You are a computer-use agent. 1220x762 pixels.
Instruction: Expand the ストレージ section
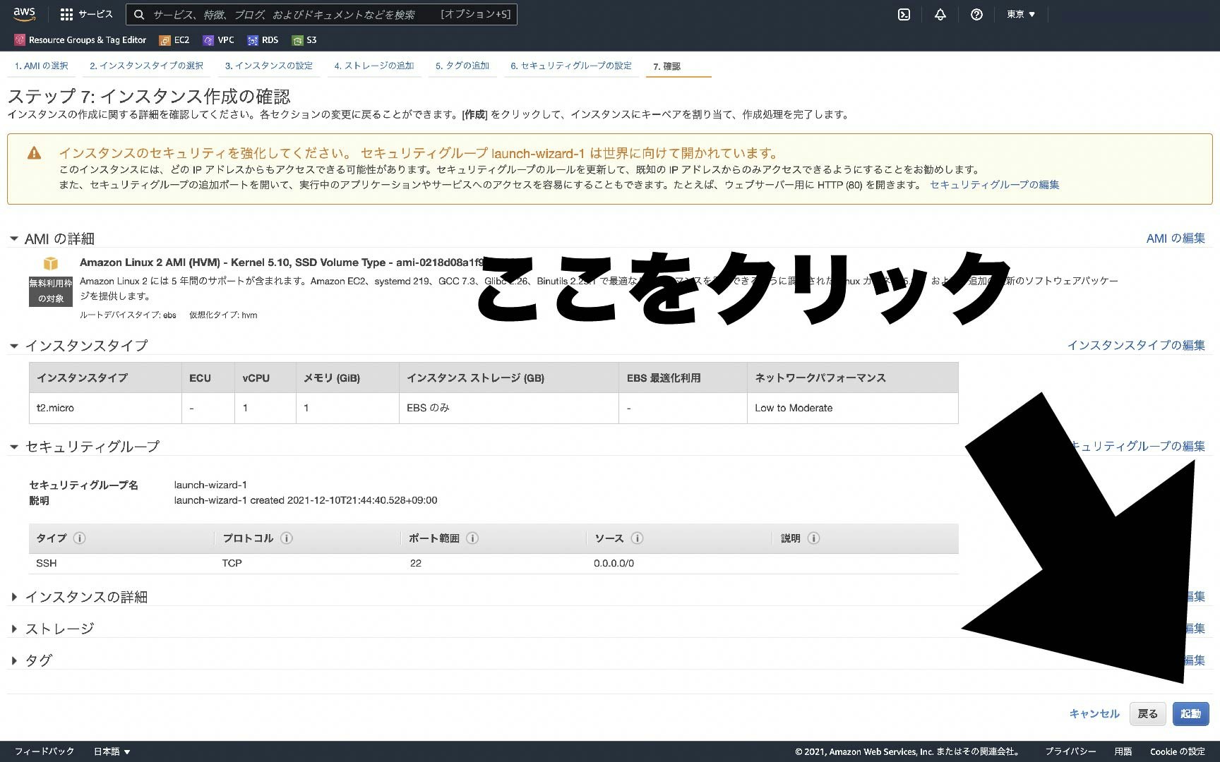click(13, 629)
